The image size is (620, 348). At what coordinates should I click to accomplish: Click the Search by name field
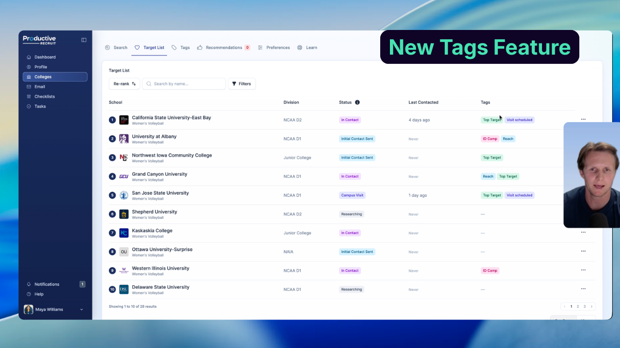pyautogui.click(x=184, y=84)
